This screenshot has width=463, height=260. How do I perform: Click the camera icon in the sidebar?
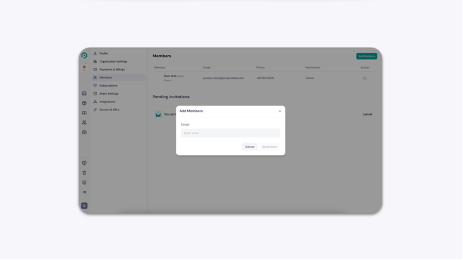(x=84, y=132)
